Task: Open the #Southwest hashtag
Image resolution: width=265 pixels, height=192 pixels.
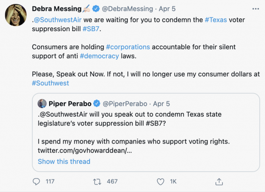Action: coord(50,83)
